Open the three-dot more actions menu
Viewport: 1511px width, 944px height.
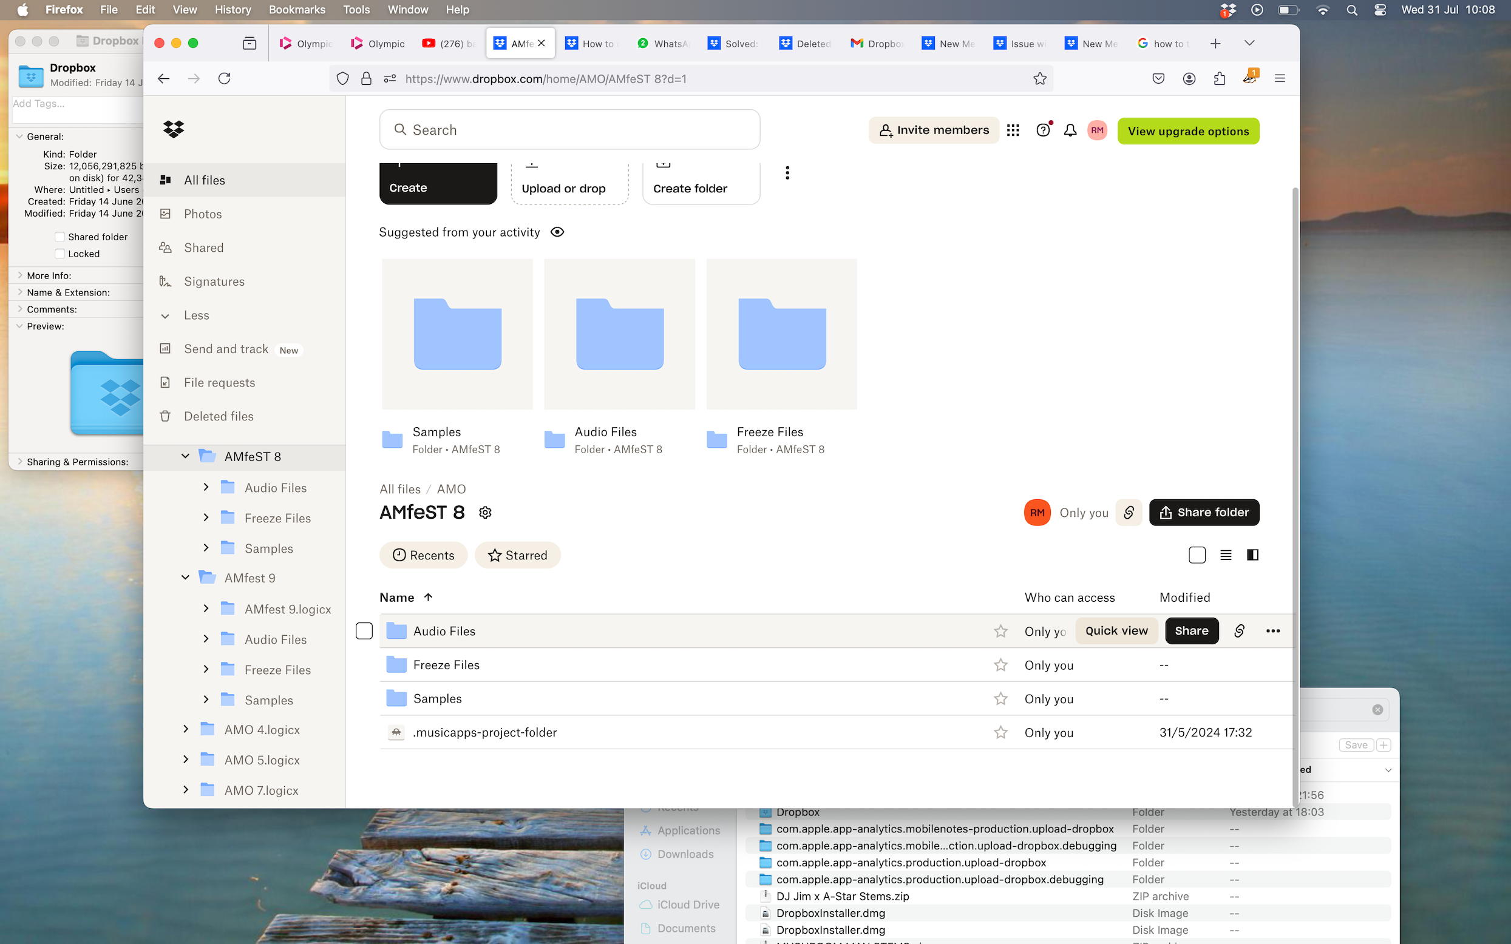pyautogui.click(x=787, y=173)
